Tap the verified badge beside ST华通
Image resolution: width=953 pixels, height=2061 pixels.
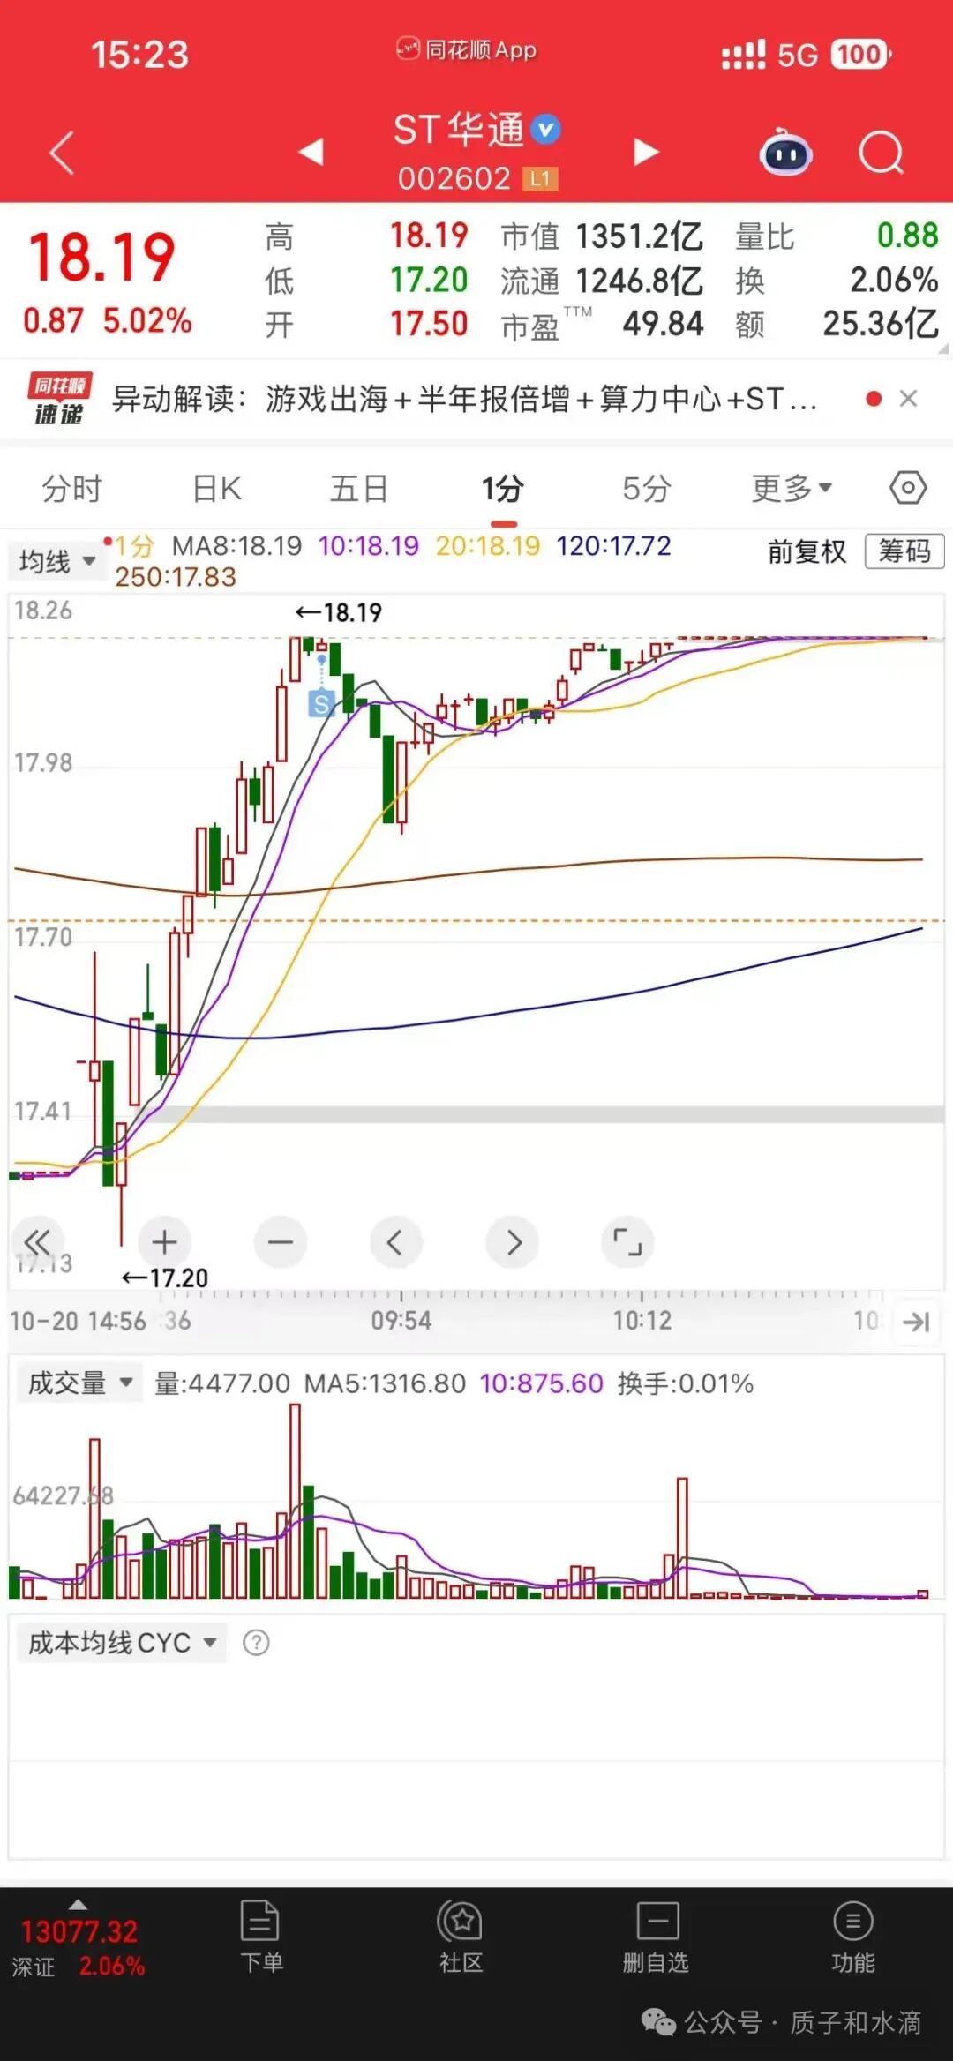(546, 130)
